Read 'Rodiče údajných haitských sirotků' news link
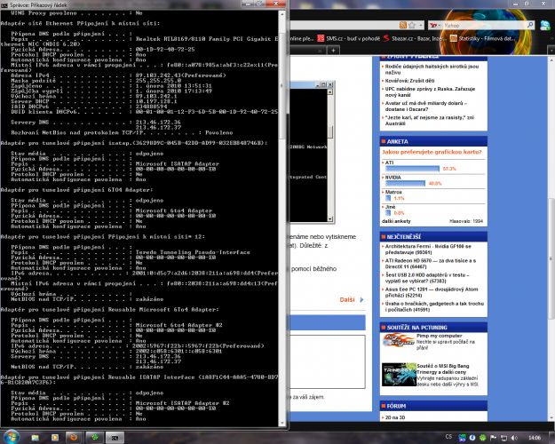Viewport: 555px width, 444px height. pyautogui.click(x=432, y=69)
